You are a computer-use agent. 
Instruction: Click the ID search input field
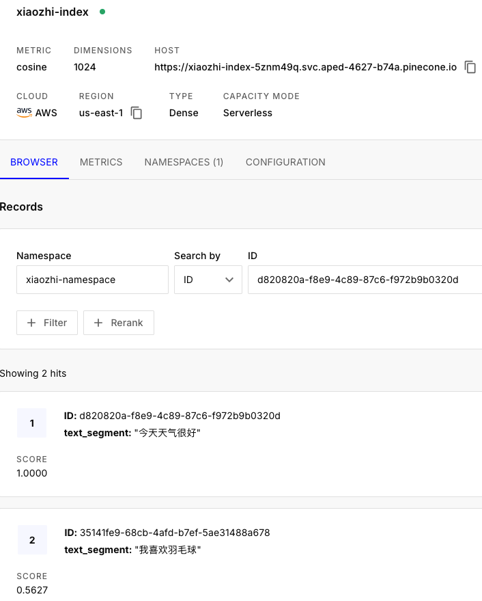365,280
